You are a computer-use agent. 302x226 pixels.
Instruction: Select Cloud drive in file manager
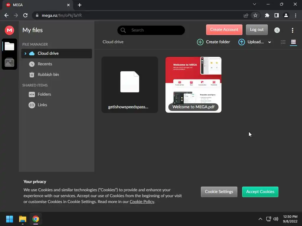point(56,54)
